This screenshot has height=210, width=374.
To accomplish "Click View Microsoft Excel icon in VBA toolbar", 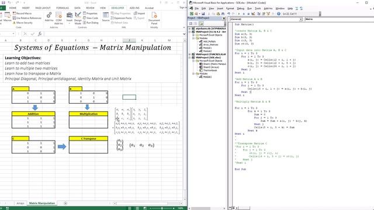I will (x=192, y=14).
